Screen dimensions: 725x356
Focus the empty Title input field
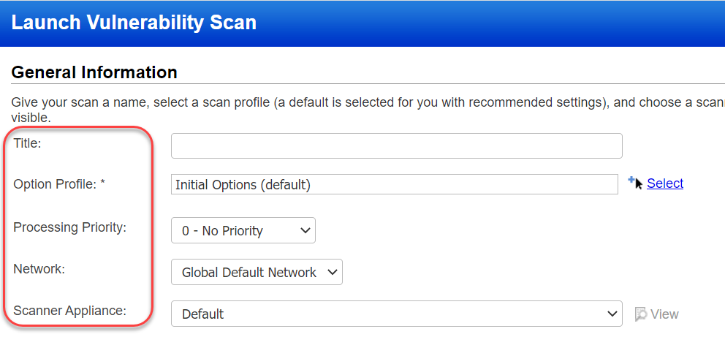point(396,145)
